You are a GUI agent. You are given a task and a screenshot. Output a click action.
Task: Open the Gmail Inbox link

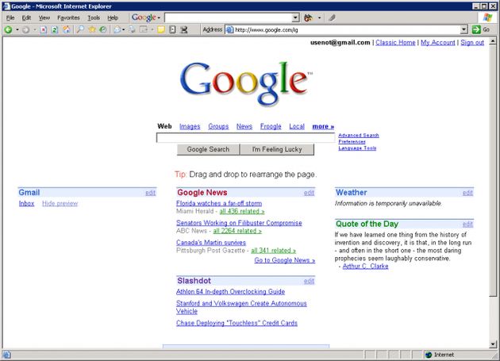26,203
